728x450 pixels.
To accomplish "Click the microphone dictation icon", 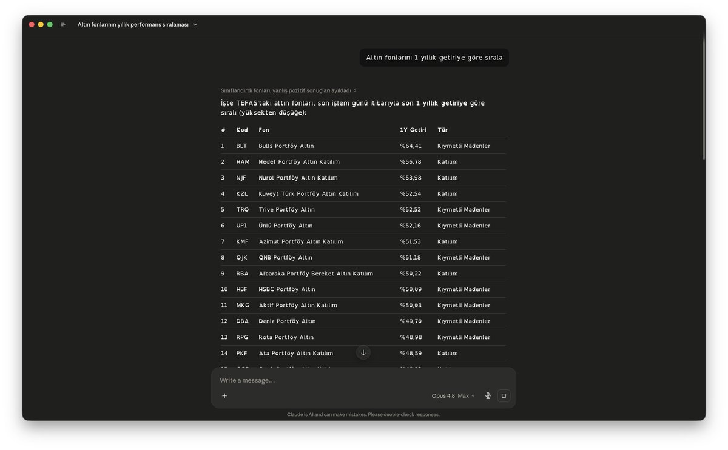I will (x=488, y=396).
